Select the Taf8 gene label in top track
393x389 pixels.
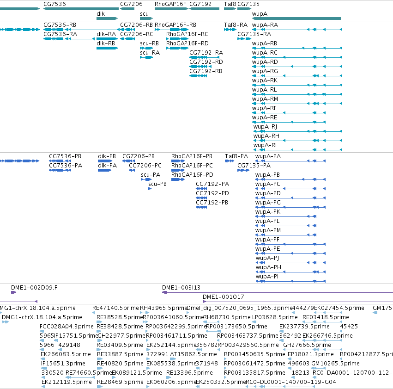click(x=230, y=4)
